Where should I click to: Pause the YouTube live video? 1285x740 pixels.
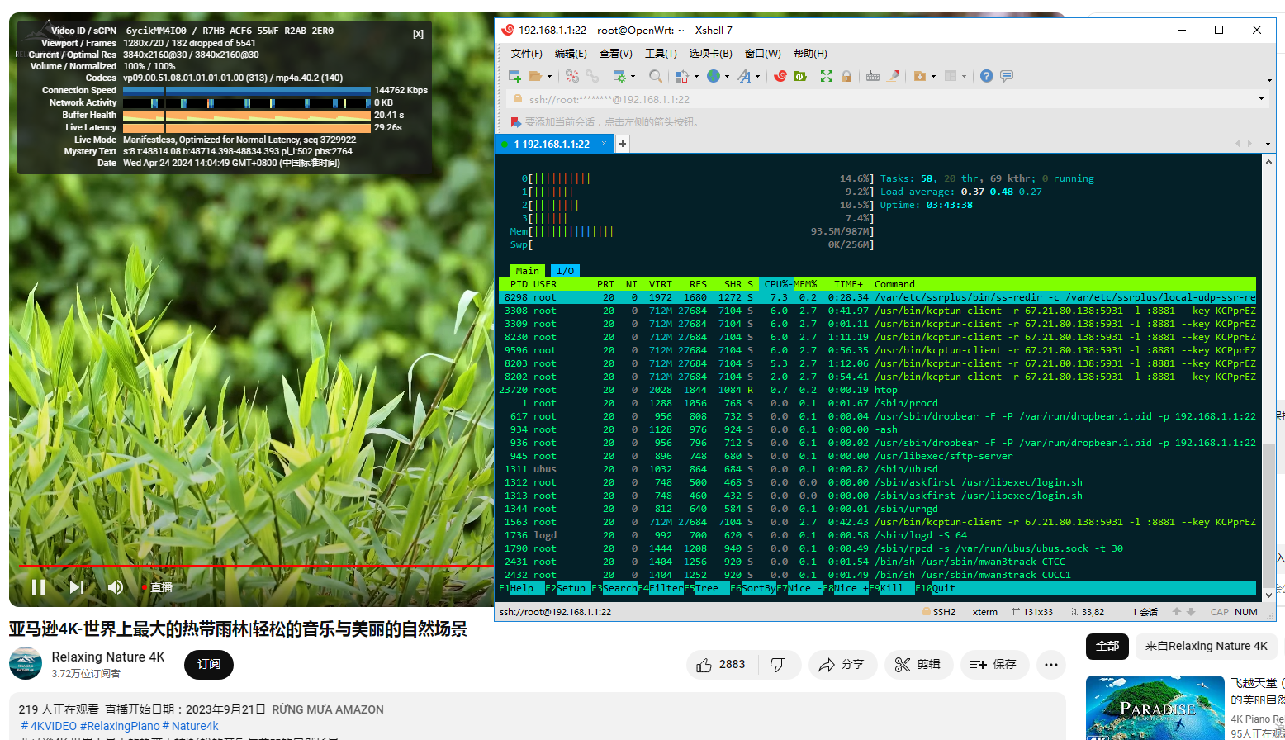(x=38, y=587)
